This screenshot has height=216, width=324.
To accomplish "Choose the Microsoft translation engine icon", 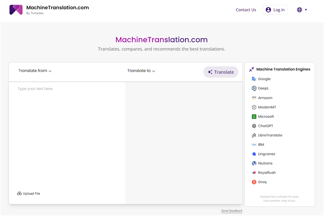I will 254,116.
